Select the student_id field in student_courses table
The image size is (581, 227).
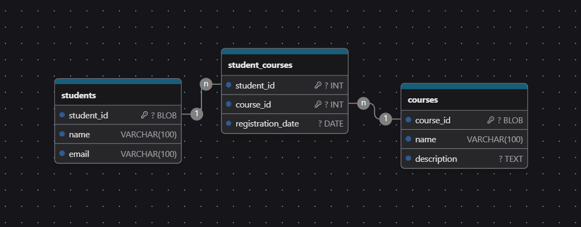pos(285,85)
